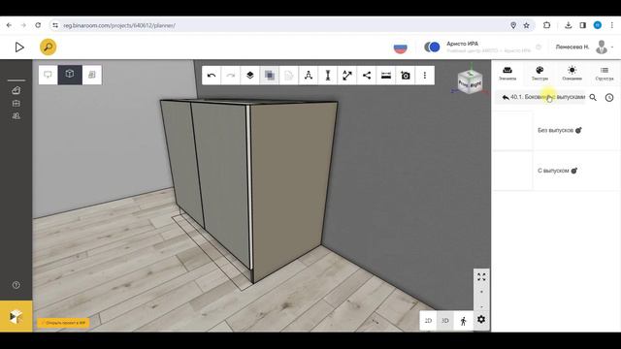Switch to the 3D cube view mode

click(x=70, y=75)
